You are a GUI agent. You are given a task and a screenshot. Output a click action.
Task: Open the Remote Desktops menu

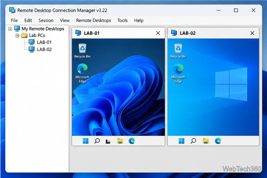click(94, 21)
